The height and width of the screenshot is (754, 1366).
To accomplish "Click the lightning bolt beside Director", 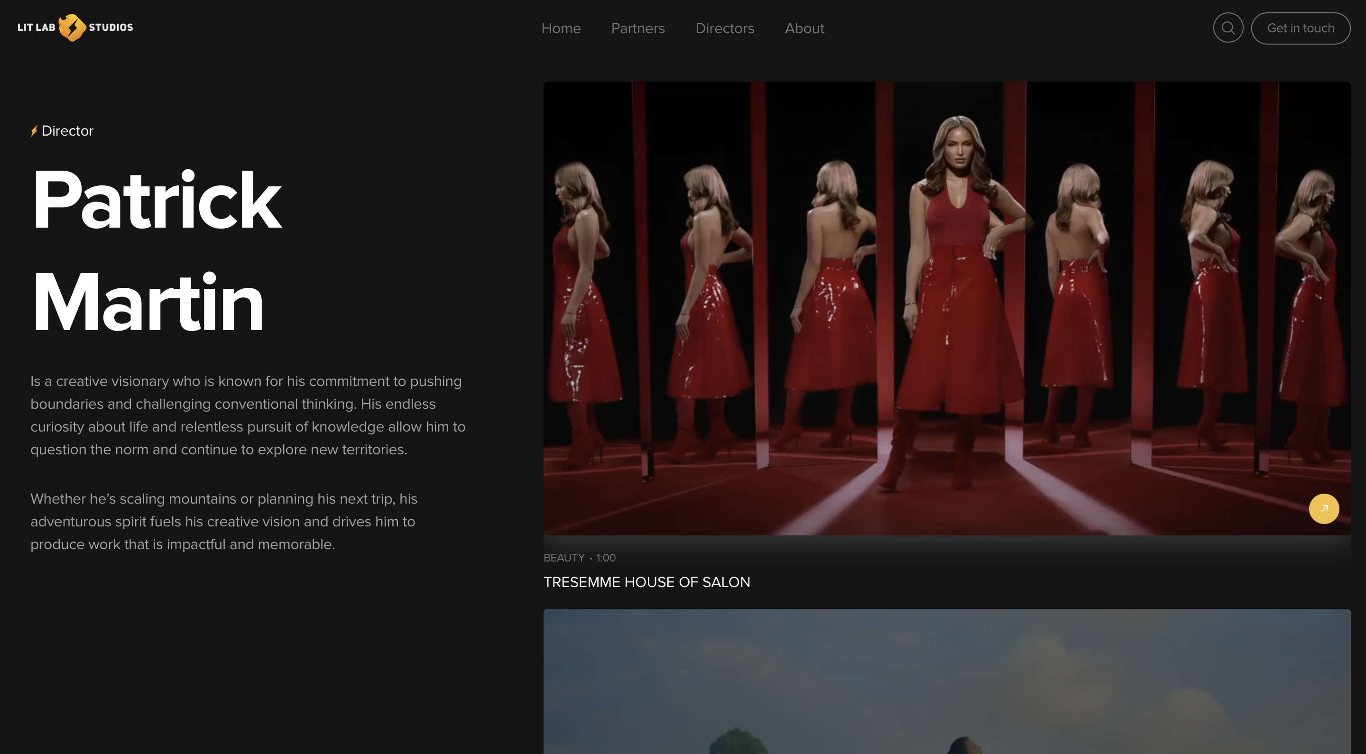I will [x=34, y=131].
